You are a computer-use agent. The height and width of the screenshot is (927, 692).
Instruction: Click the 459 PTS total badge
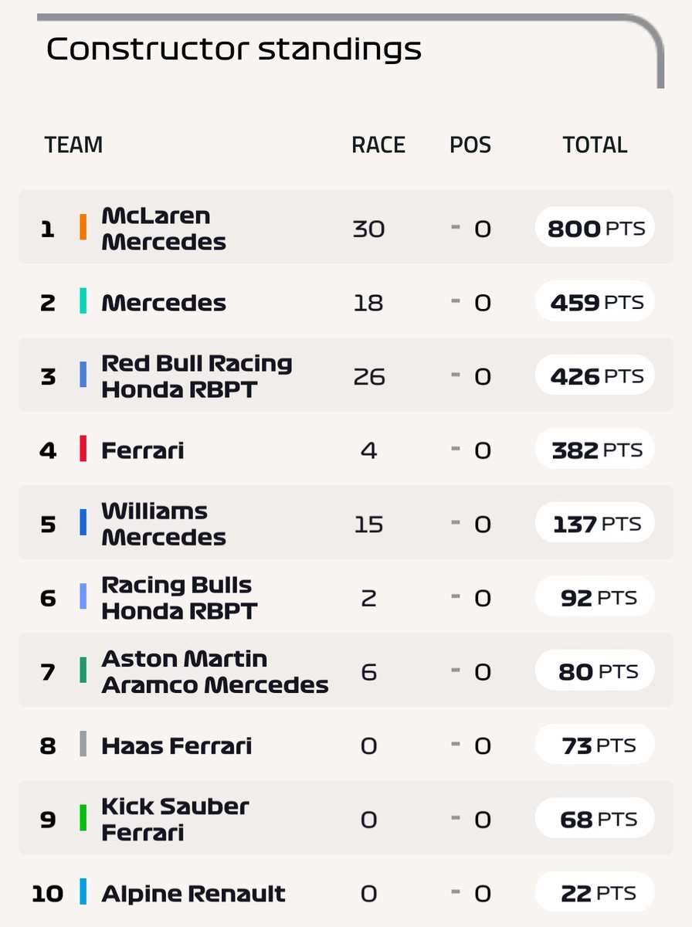coord(595,302)
